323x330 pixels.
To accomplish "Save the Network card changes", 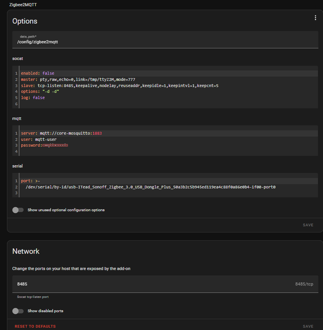I will pos(308,327).
